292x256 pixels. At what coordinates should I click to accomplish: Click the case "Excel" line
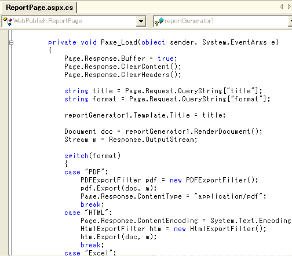point(90,253)
